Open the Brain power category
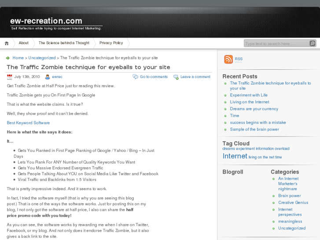This screenshot has width=320, height=240. (x=289, y=196)
